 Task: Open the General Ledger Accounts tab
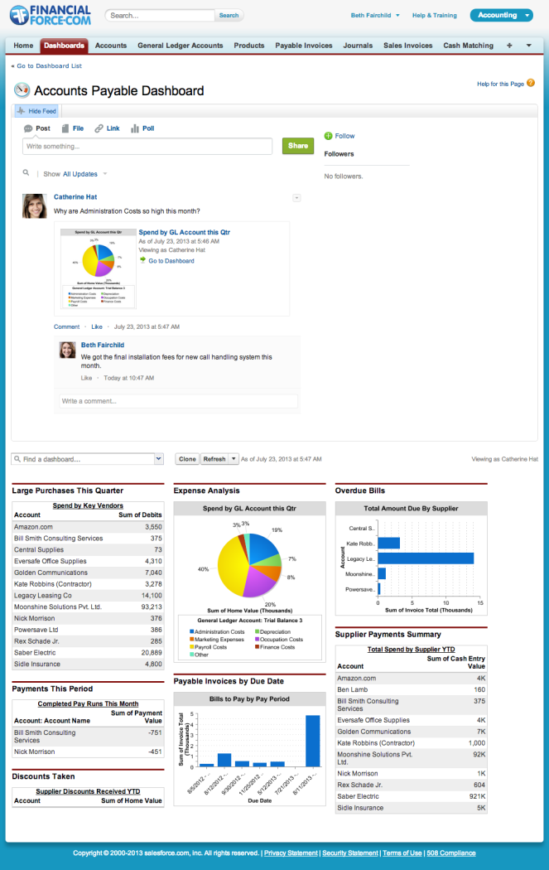click(181, 46)
